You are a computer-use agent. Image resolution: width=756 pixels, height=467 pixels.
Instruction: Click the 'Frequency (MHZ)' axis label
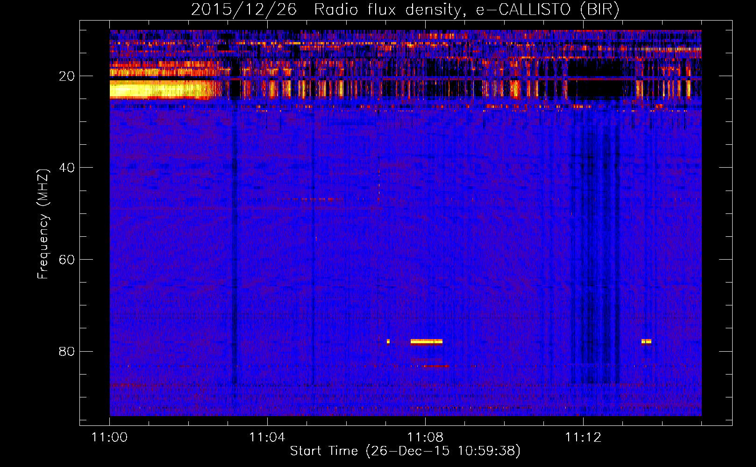pos(43,224)
